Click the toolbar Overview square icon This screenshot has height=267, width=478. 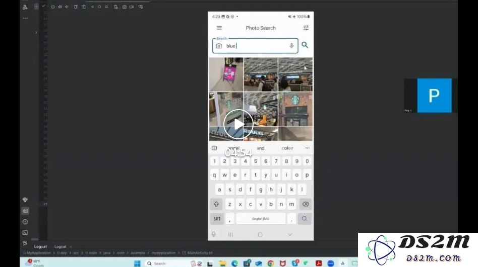[x=106, y=7]
